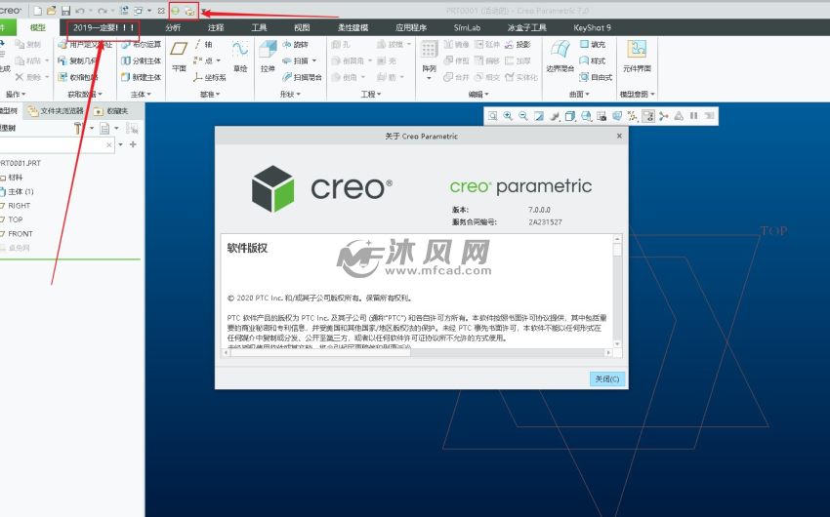Viewport: 830px width, 517px height.
Task: Expand the 形状 group dropdown
Action: 290,94
